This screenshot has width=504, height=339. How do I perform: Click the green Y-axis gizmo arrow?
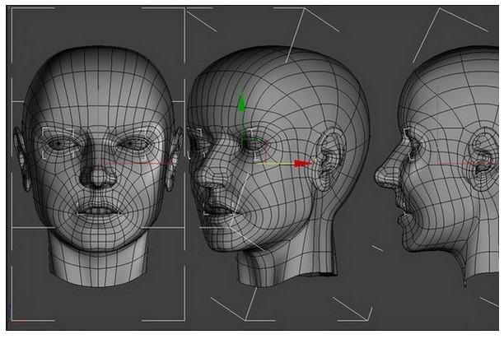point(241,104)
